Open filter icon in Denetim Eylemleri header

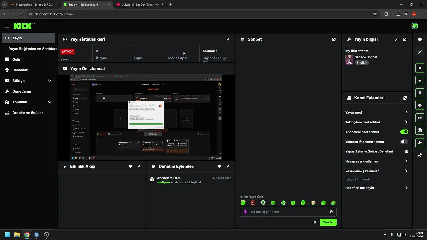pos(219,166)
